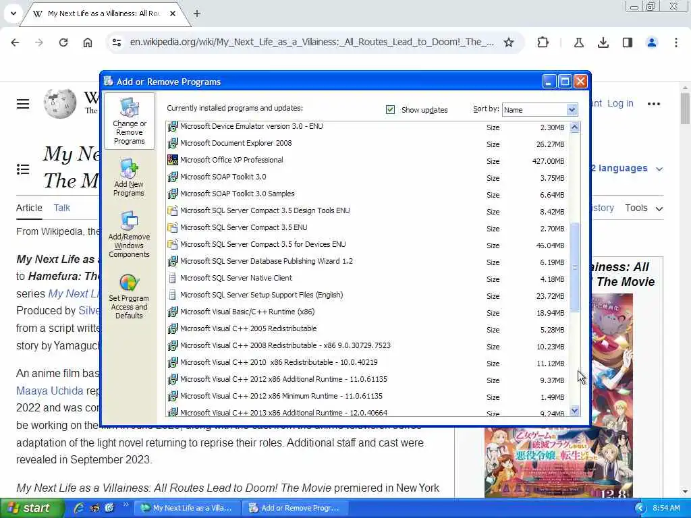691x518 pixels.
Task: Reload the Wikipedia page in Chrome
Action: 63,42
